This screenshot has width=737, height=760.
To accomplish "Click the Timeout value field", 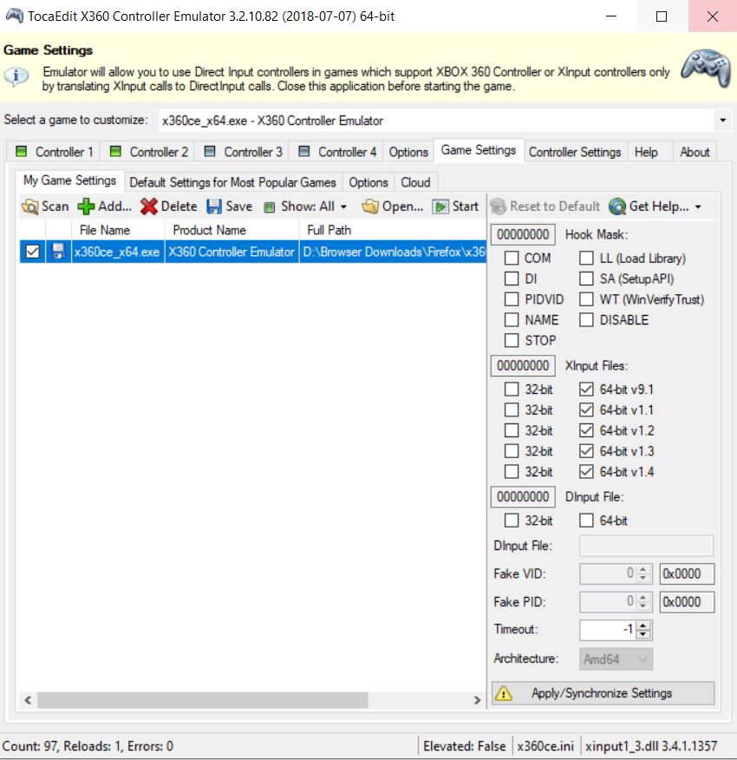I will point(609,630).
